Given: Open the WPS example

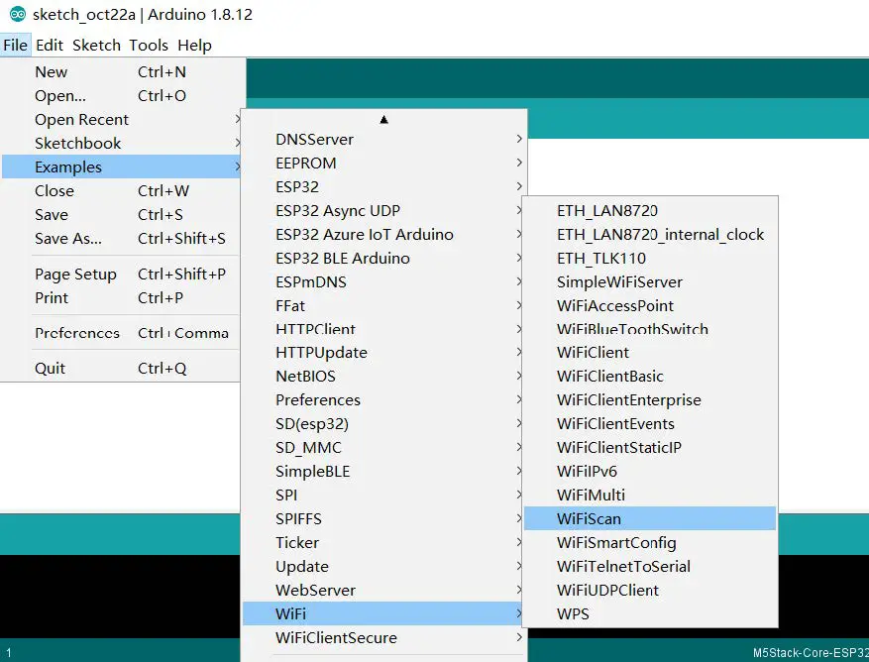Looking at the screenshot, I should pos(650,613).
